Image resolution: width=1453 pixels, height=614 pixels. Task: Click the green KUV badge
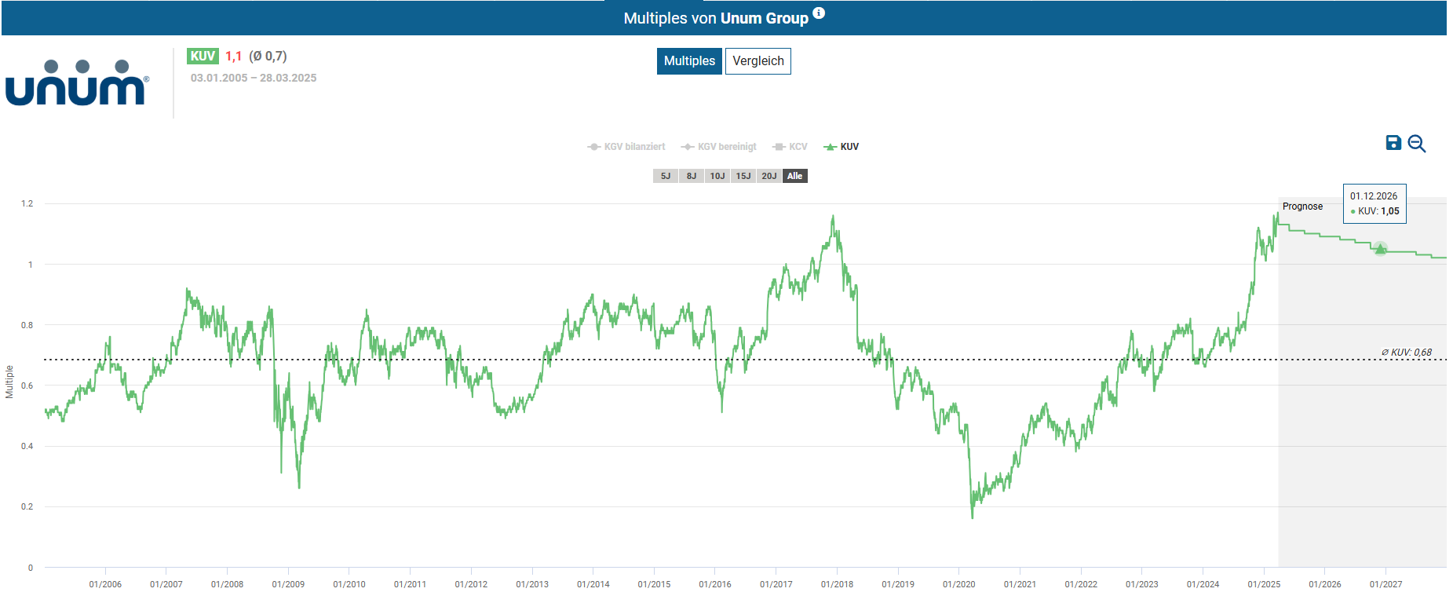tap(203, 57)
